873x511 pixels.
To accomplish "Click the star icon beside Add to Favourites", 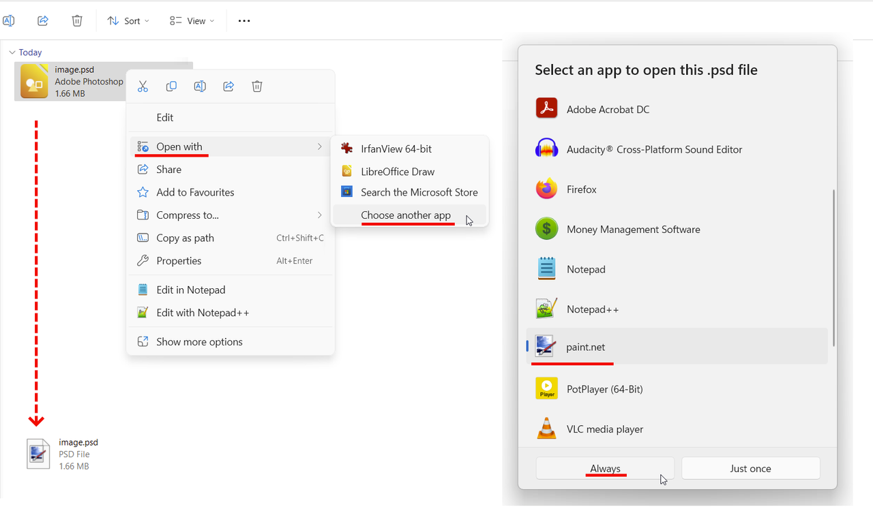I will tap(143, 192).
